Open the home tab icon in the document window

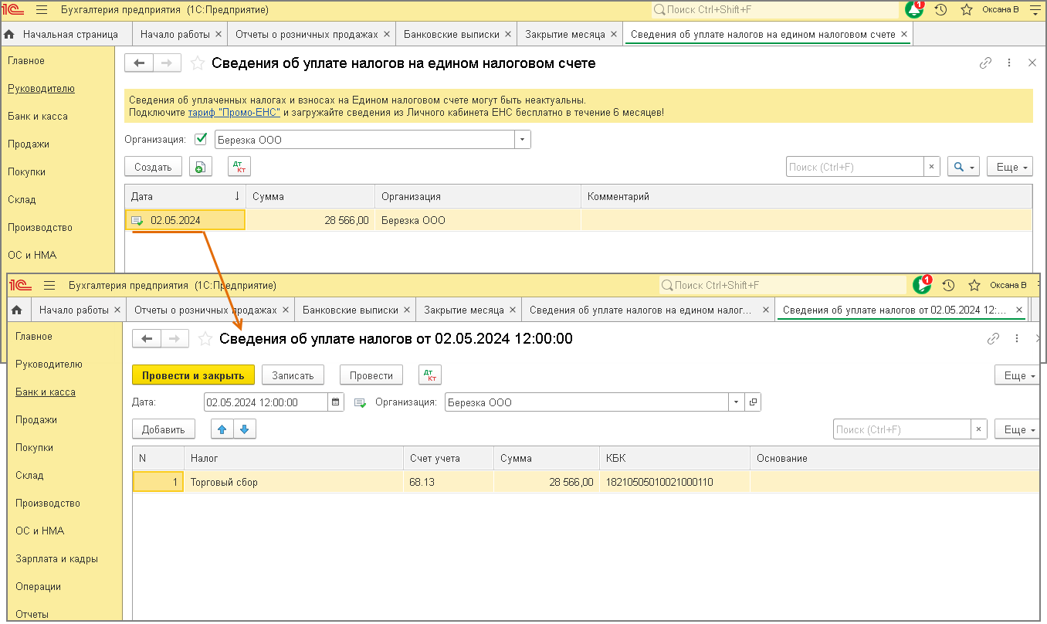(x=18, y=310)
